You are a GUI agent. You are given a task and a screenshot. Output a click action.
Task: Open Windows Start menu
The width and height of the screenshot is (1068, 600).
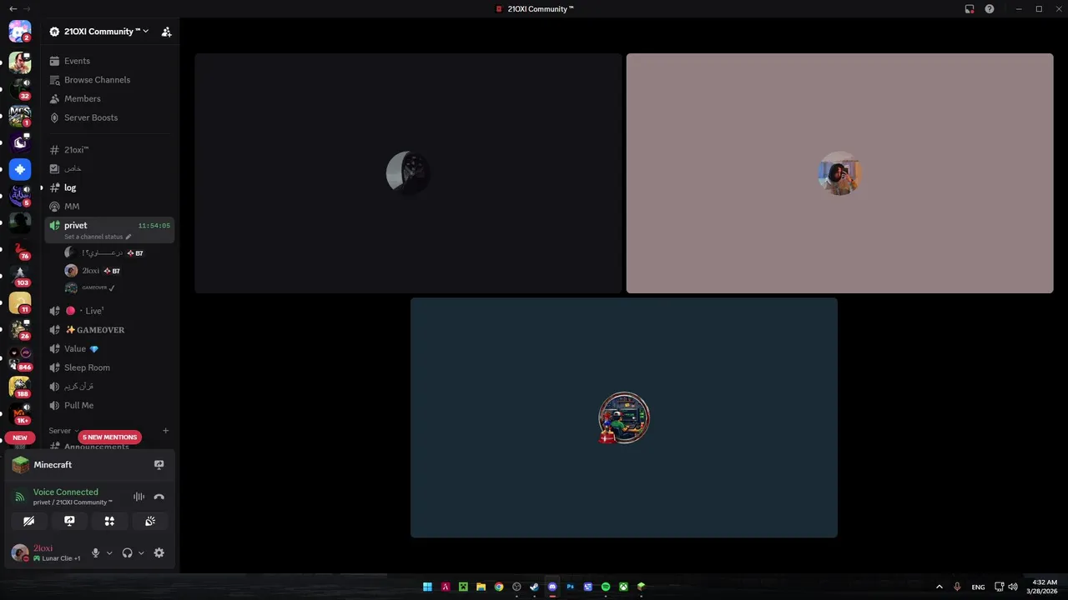pyautogui.click(x=427, y=587)
